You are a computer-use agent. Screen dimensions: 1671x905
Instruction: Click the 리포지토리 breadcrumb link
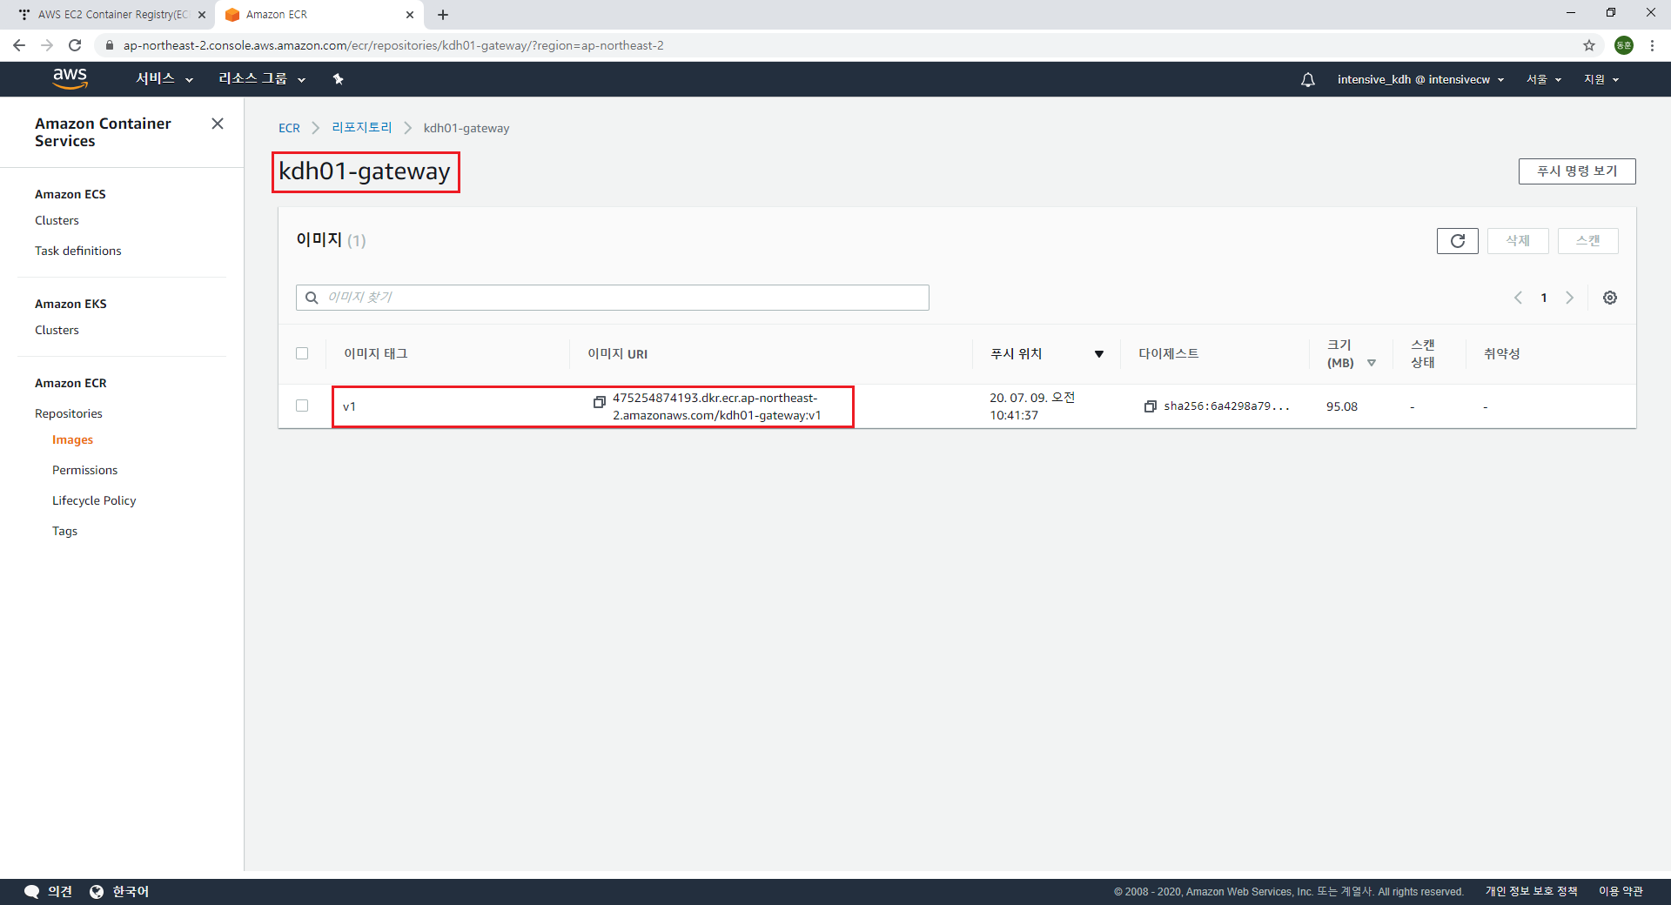pos(362,128)
